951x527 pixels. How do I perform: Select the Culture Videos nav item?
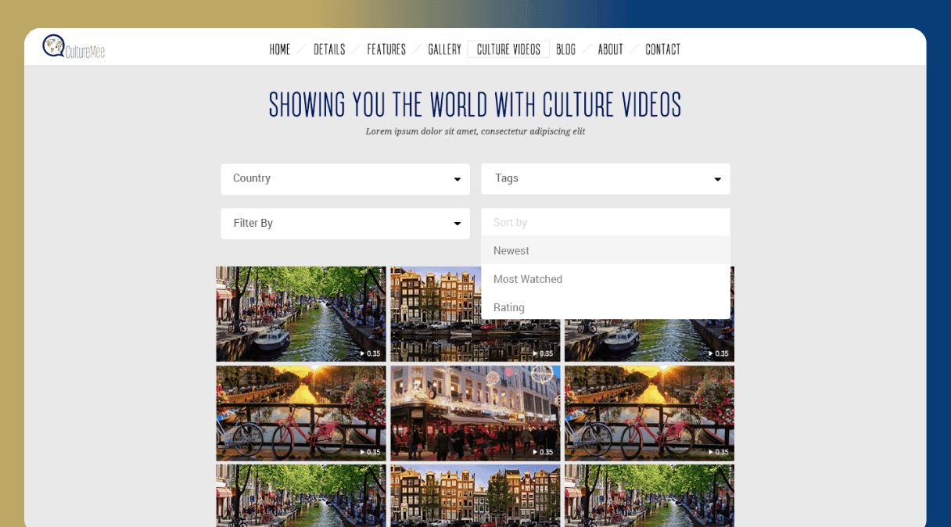[508, 49]
